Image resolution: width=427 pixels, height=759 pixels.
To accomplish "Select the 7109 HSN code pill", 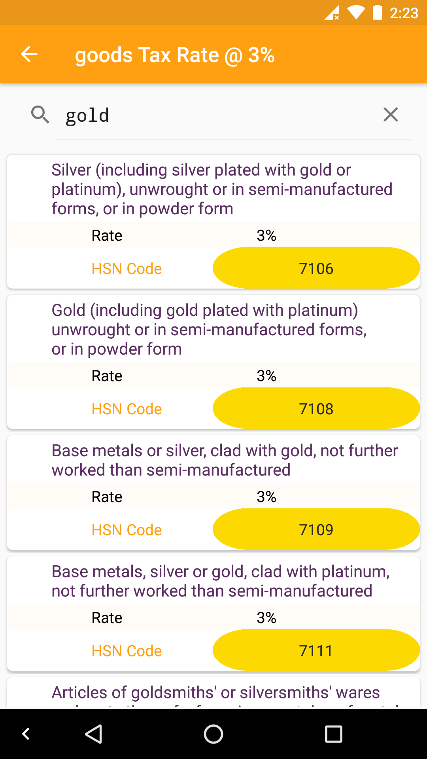I will 316,530.
